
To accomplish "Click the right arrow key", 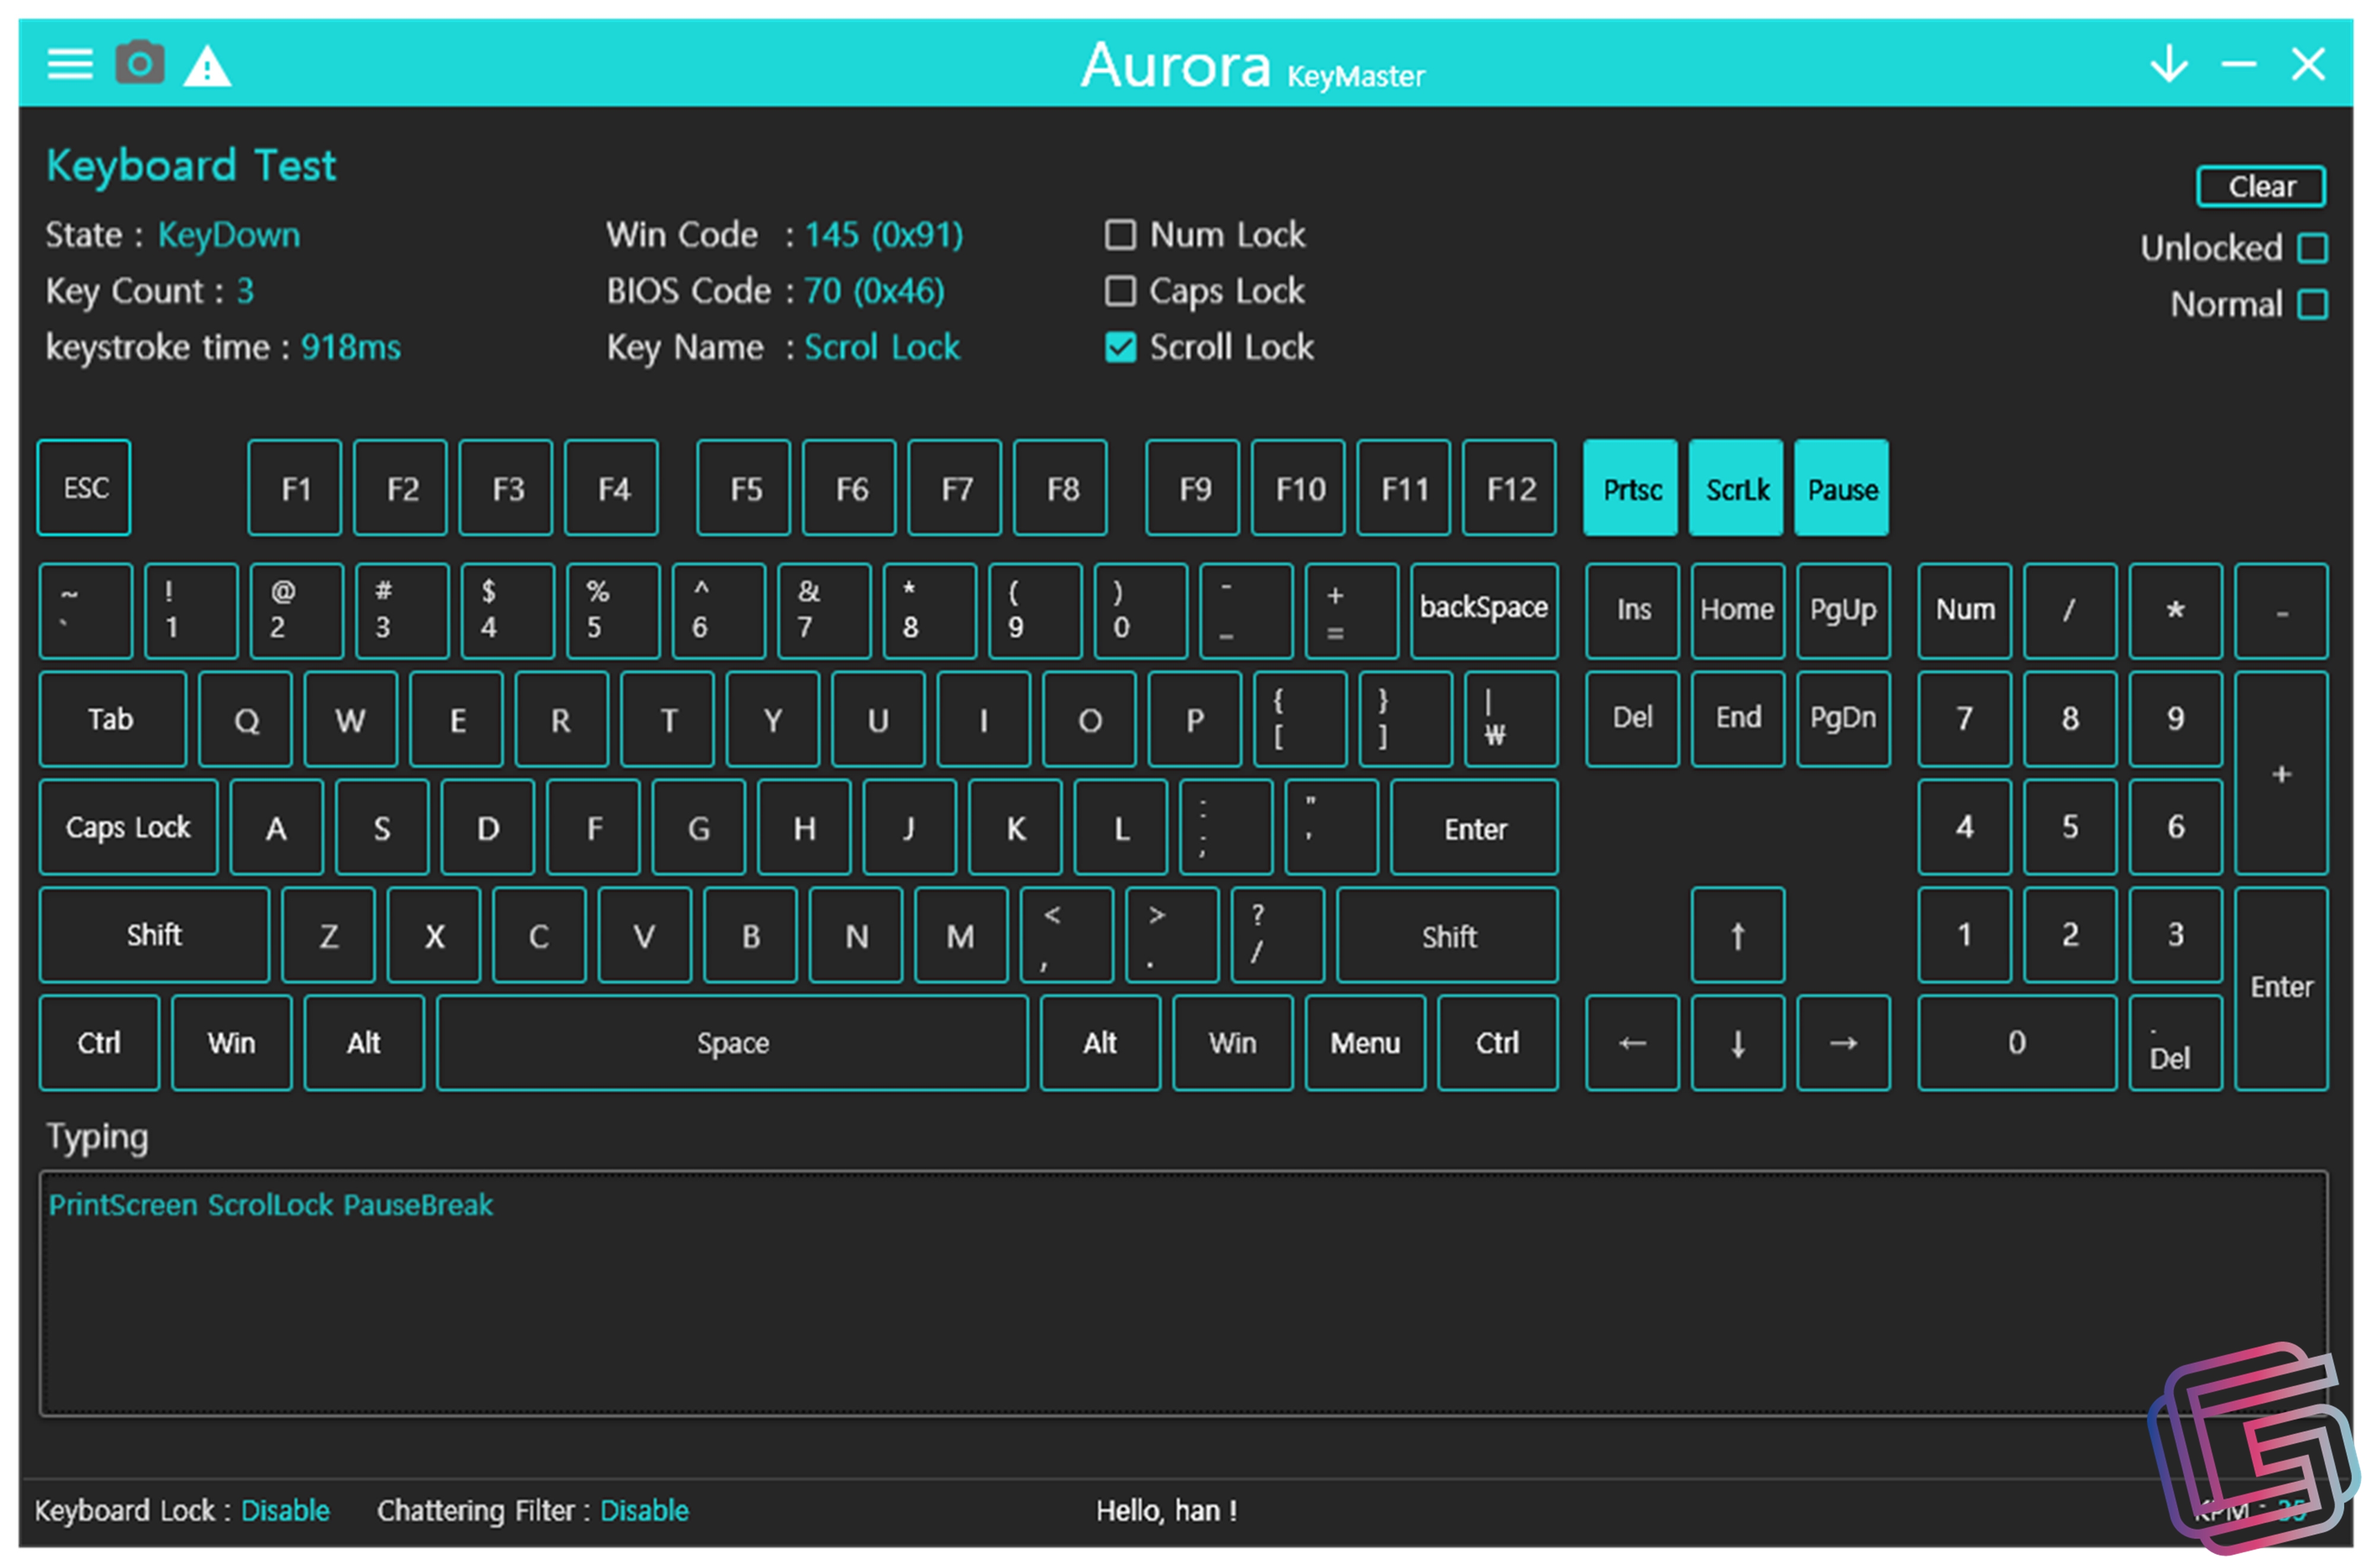I will 1843,1043.
